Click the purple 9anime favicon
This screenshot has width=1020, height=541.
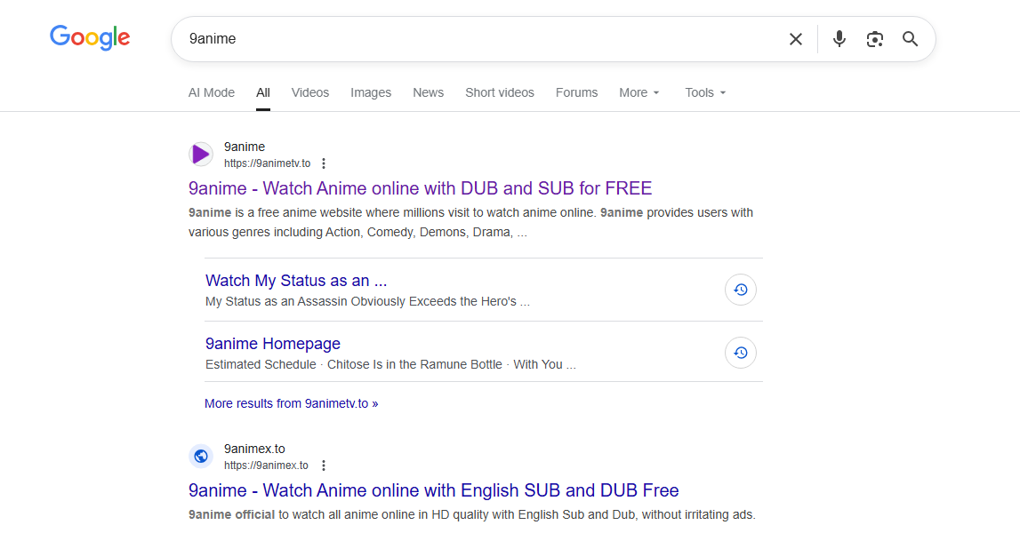(201, 155)
